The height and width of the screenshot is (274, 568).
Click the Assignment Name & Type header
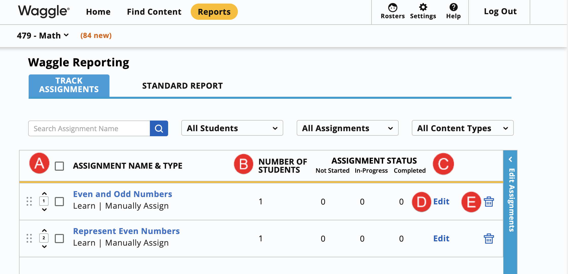click(x=128, y=166)
